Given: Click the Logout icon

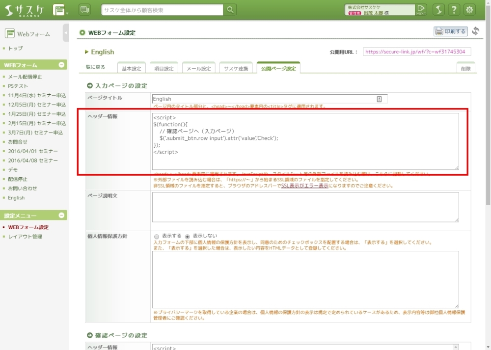Looking at the screenshot, I should point(421,10).
